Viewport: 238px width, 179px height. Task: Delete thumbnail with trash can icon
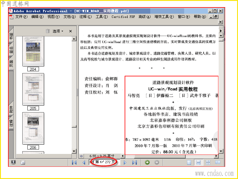[x=48, y=31]
